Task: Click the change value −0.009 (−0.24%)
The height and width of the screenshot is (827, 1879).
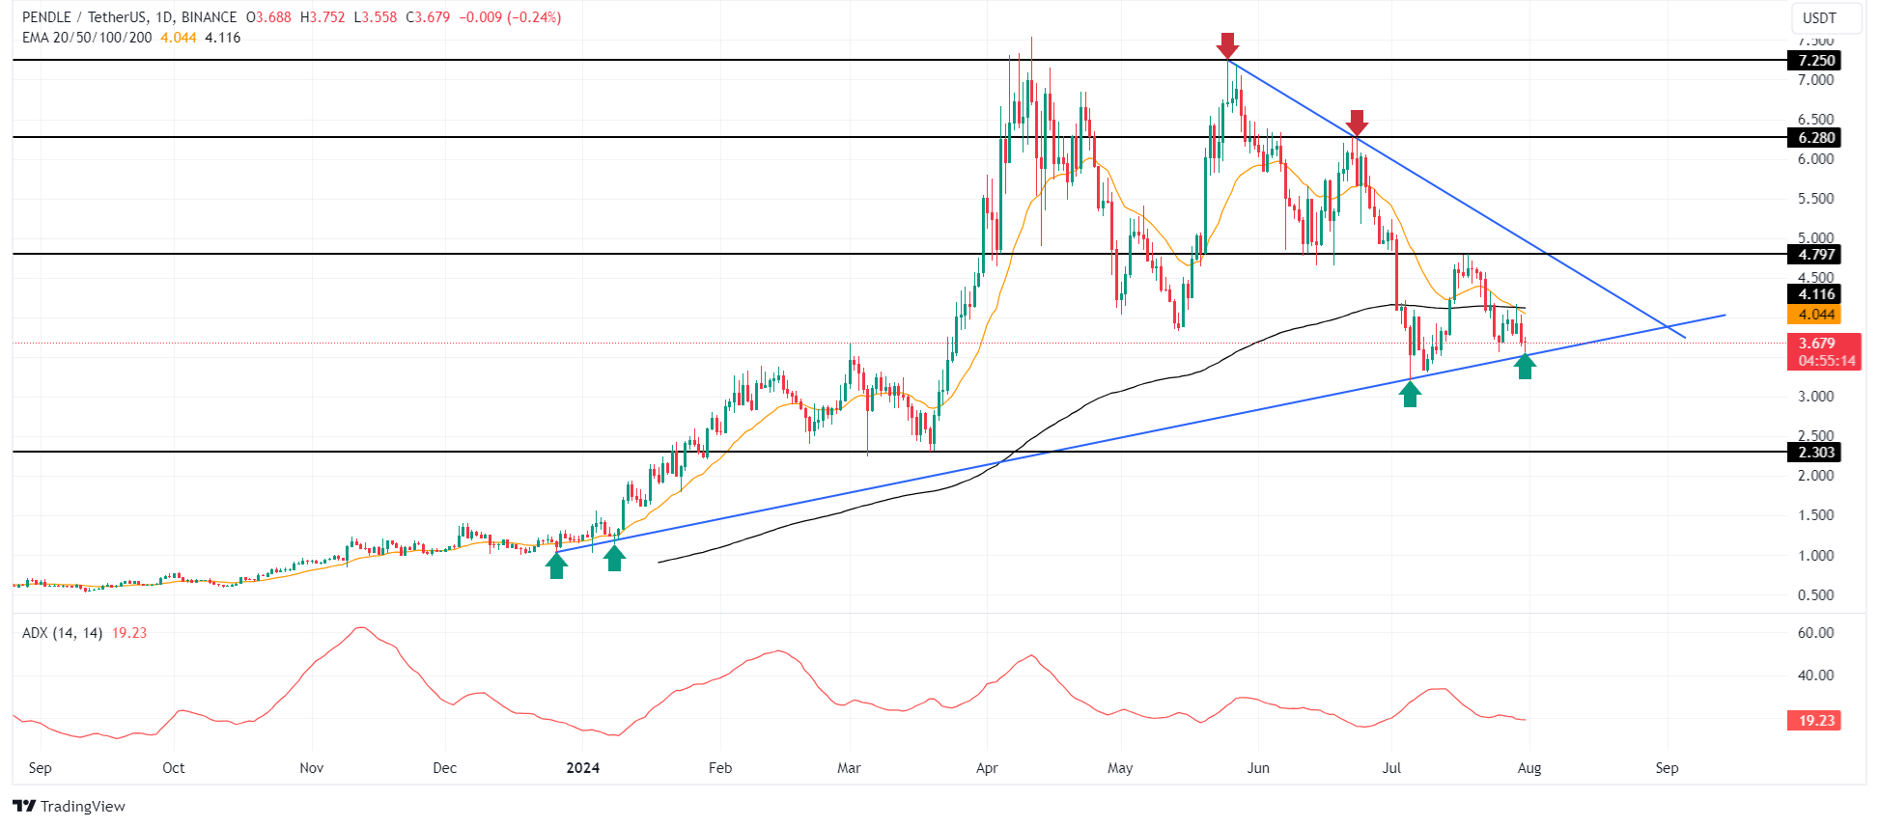Action: [510, 17]
